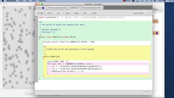Image resolution: width=174 pixels, height=98 pixels.
Task: Click the MyWorld - contagion title bar
Action: pyautogui.click(x=94, y=4)
